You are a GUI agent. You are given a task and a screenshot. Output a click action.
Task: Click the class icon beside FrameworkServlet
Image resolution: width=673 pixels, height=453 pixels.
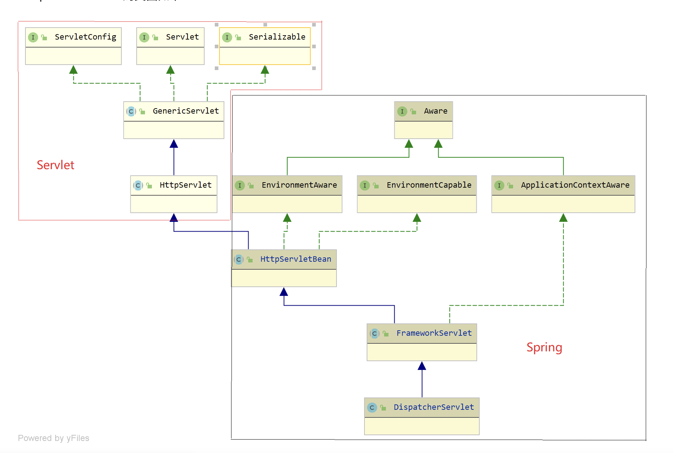[374, 334]
